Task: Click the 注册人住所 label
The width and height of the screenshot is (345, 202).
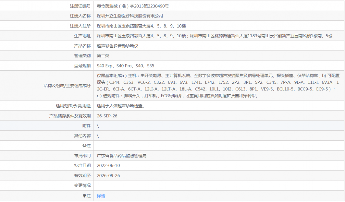Action: (x=80, y=26)
